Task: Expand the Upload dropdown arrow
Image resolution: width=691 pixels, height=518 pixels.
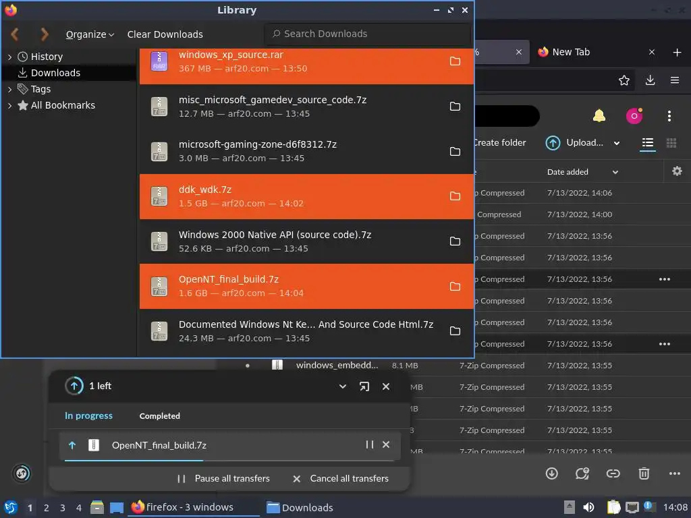Action: [x=617, y=143]
